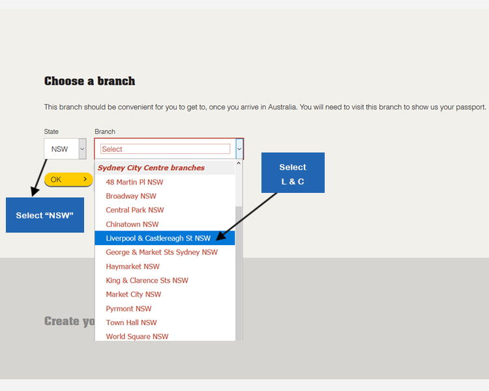Select Haymarket NSW branch
The height and width of the screenshot is (391, 489).
[x=132, y=267]
